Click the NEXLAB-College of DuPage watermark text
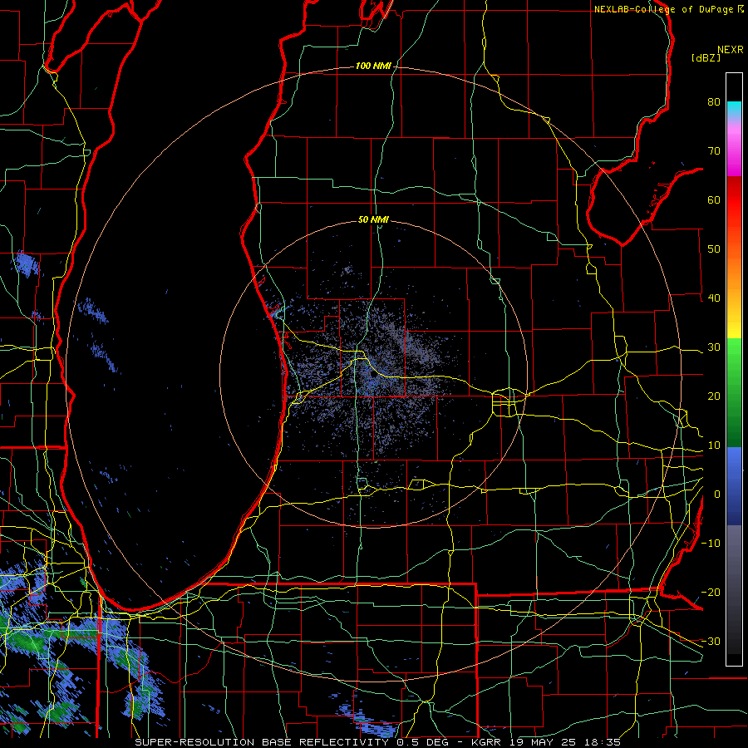Screen dimensions: 748x748 click(665, 9)
